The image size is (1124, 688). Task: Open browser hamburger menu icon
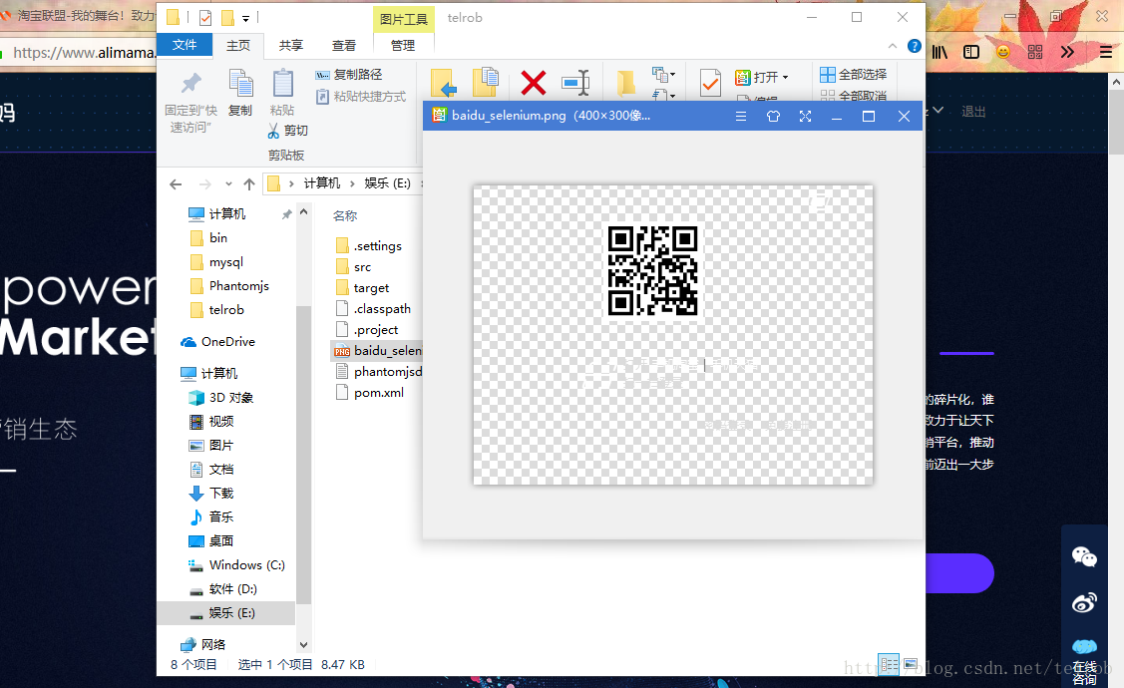tap(1106, 52)
